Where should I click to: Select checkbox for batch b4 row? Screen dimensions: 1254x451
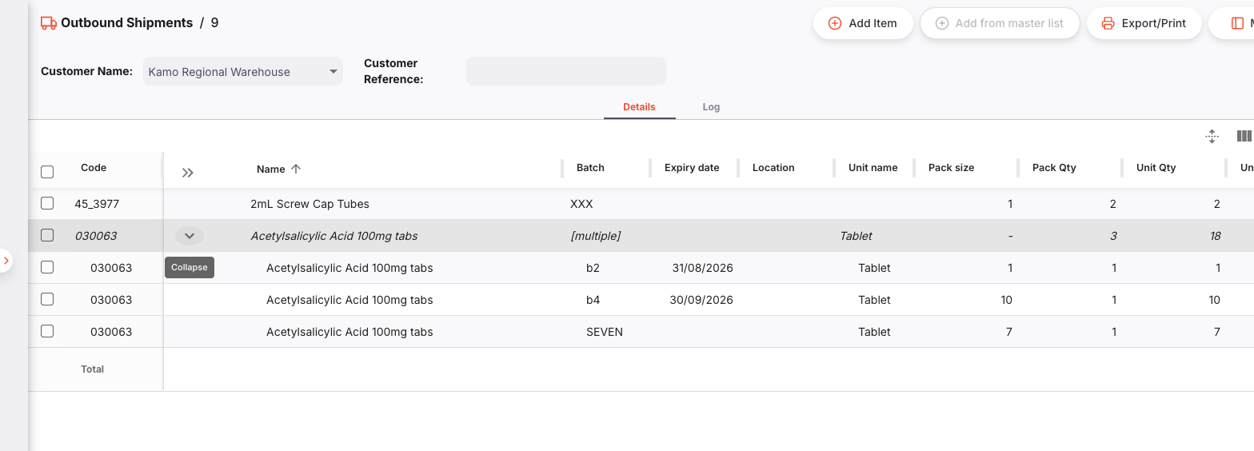pyautogui.click(x=47, y=299)
